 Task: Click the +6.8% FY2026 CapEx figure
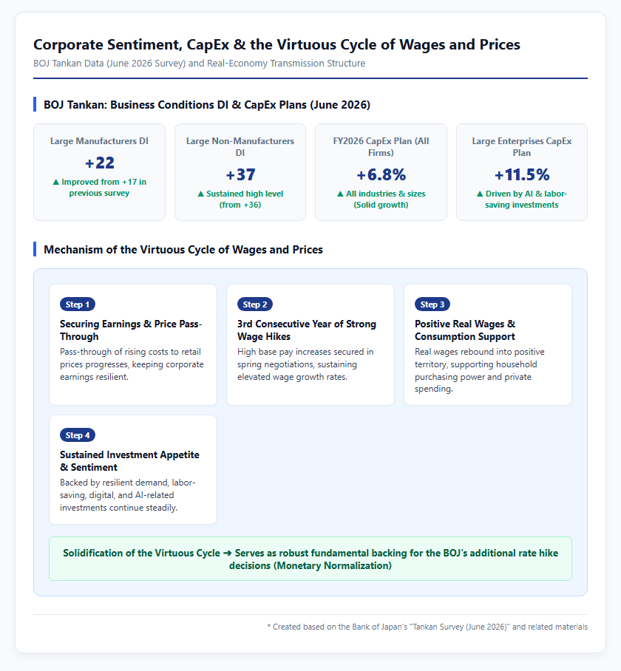[381, 174]
